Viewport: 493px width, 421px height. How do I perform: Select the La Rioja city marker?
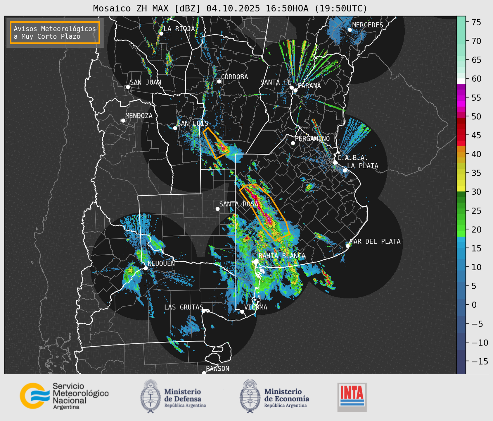click(x=161, y=34)
